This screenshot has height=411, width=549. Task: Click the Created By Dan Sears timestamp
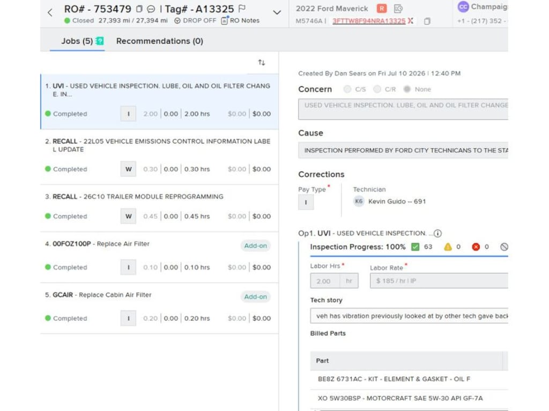click(379, 73)
